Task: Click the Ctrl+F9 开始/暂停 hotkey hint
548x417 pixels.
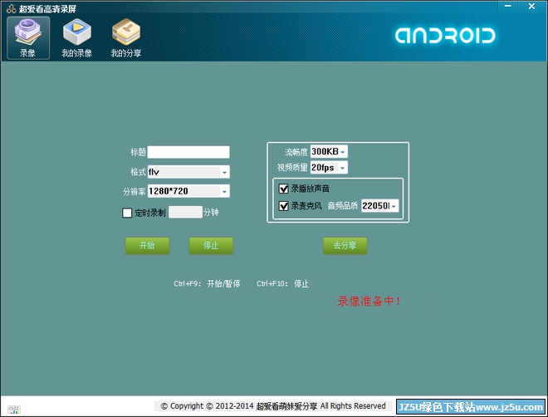Action: point(207,284)
